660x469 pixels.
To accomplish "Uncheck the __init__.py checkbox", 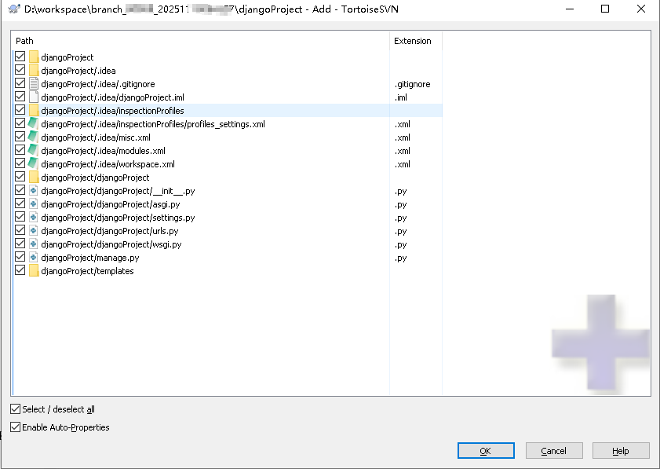I will tap(20, 190).
